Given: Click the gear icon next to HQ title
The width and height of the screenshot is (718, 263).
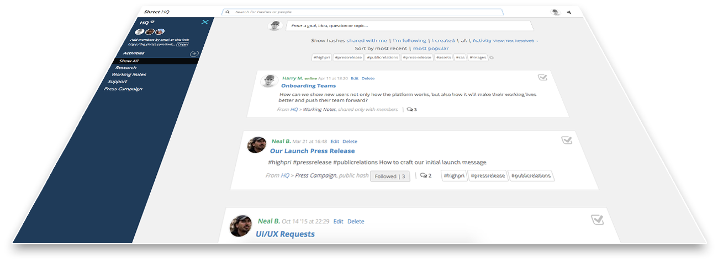Looking at the screenshot, I should tap(152, 22).
